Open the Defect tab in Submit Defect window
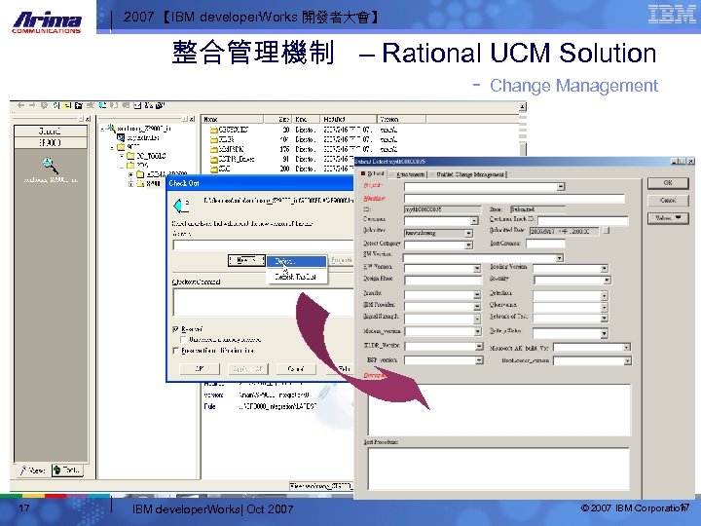The height and width of the screenshot is (526, 701). click(x=373, y=173)
